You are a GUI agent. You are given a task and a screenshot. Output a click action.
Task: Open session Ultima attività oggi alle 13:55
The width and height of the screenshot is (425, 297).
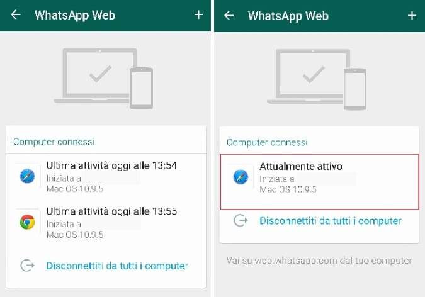(x=106, y=222)
